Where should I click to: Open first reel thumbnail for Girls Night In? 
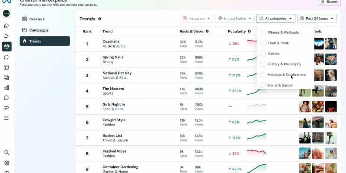point(305,106)
